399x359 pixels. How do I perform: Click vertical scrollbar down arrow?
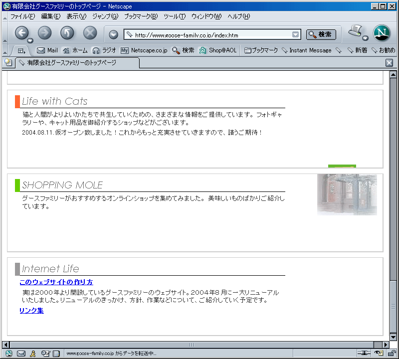[393, 337]
